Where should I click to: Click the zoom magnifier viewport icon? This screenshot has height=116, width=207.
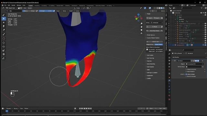[x=141, y=24]
